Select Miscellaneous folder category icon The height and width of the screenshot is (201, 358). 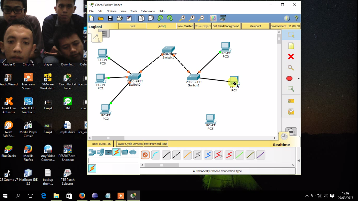tap(125, 152)
